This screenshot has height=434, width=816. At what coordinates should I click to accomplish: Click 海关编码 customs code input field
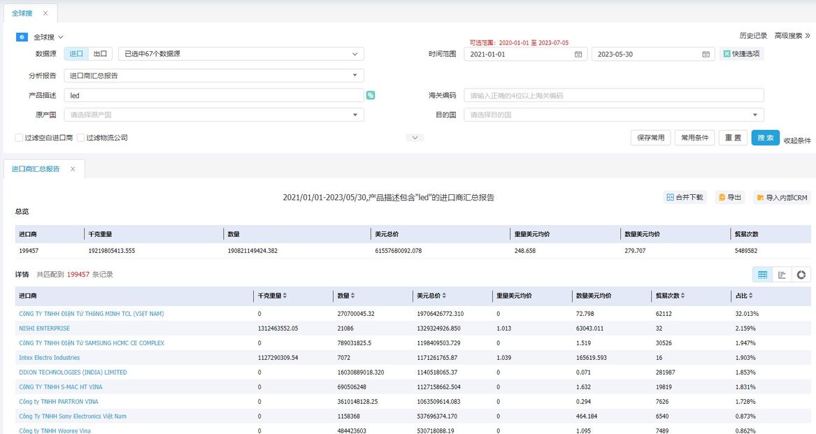[613, 95]
